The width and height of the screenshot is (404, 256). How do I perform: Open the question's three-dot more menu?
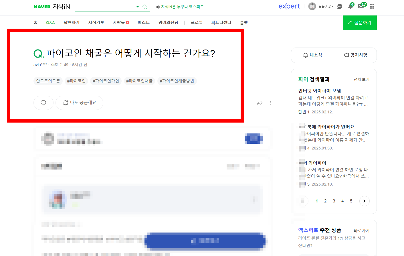coord(270,103)
